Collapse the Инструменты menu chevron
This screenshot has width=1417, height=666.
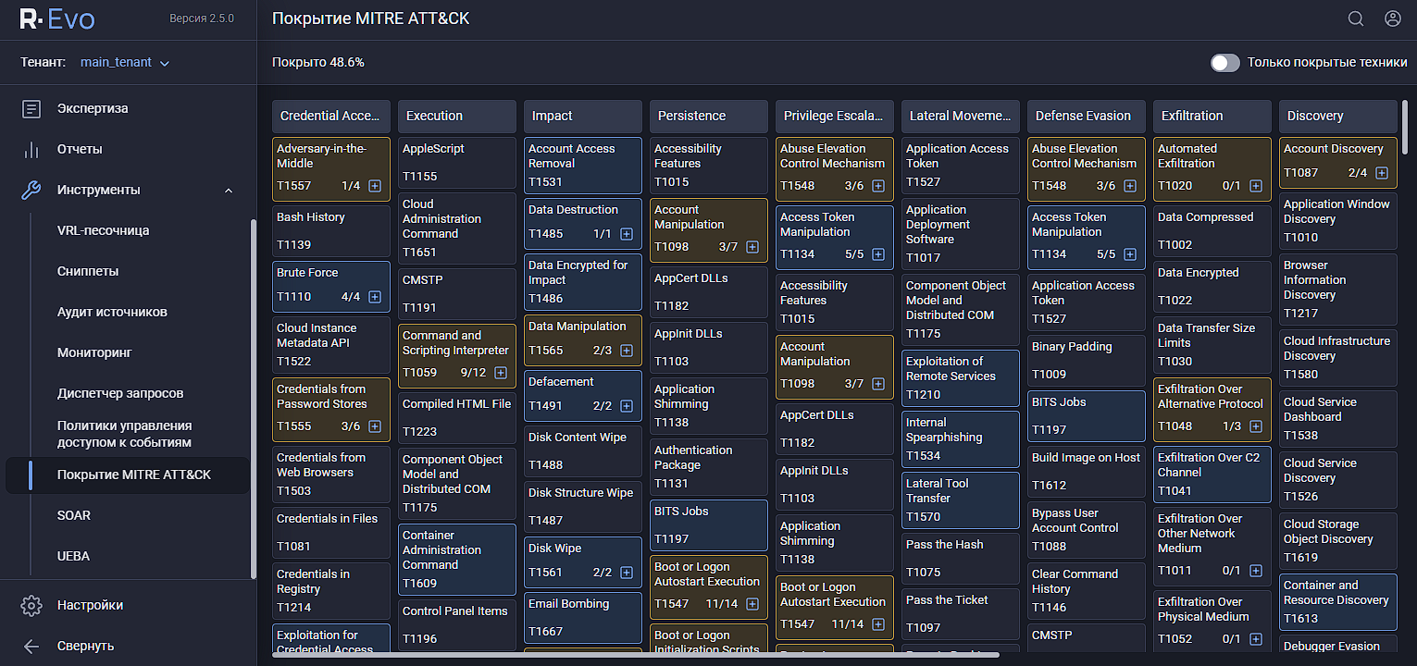coord(229,191)
